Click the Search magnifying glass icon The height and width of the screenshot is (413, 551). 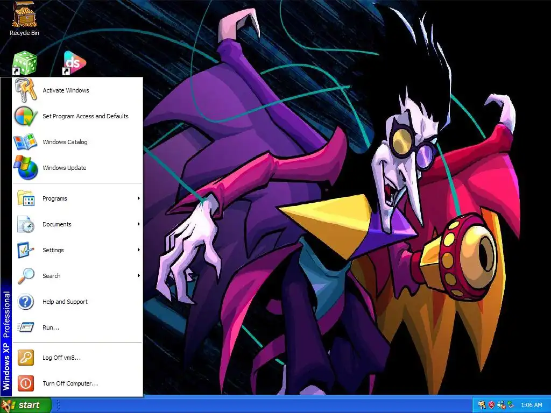[26, 276]
